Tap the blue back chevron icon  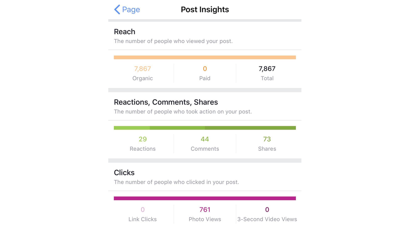[x=117, y=9]
